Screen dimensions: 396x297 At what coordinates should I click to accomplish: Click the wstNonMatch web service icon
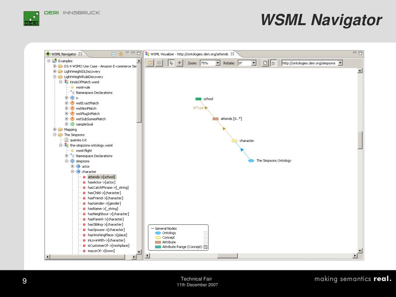click(x=72, y=108)
